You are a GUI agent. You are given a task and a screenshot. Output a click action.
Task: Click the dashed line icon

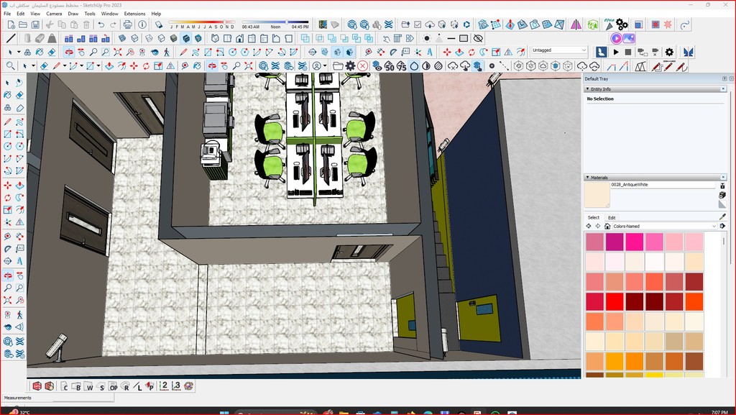pyautogui.click(x=504, y=66)
